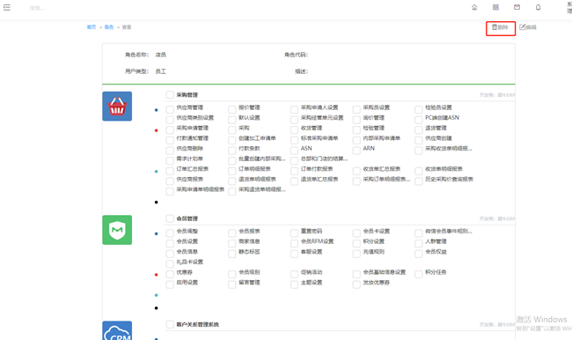The height and width of the screenshot is (340, 572).
Task: Select the 商家信息 checkbox
Action: coord(232,243)
